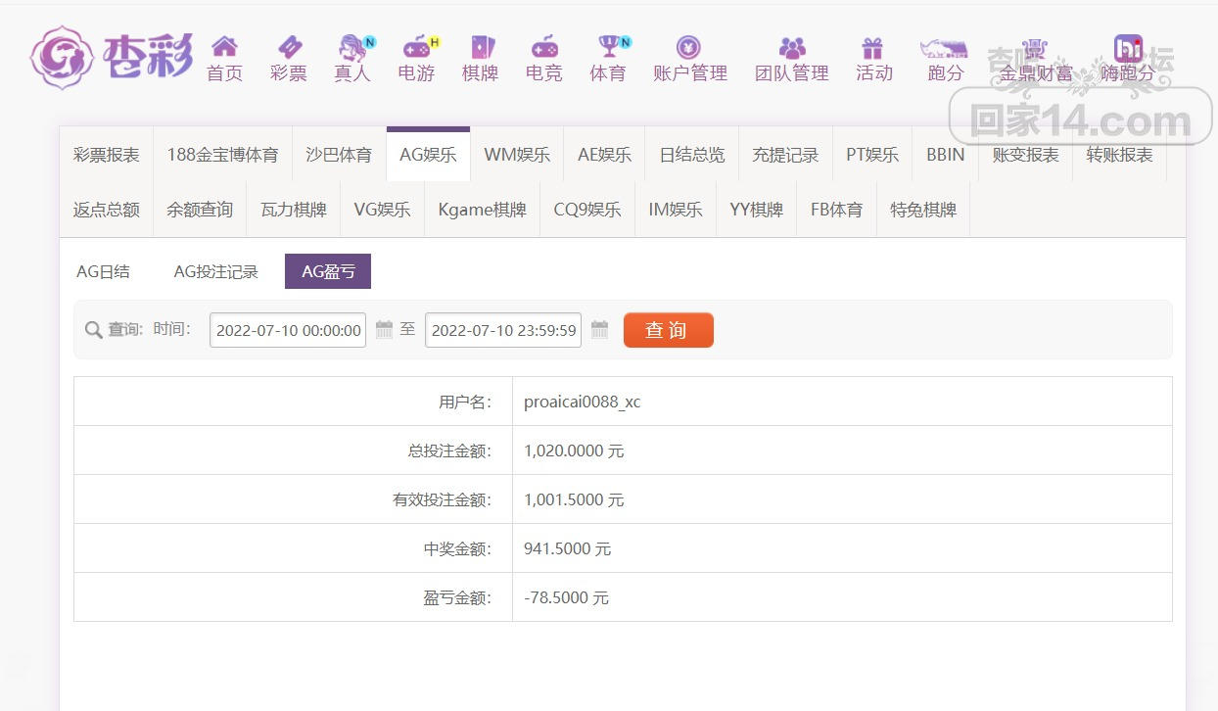Open end date calendar picker icon
Viewport: 1218px width, 711px height.
point(599,330)
